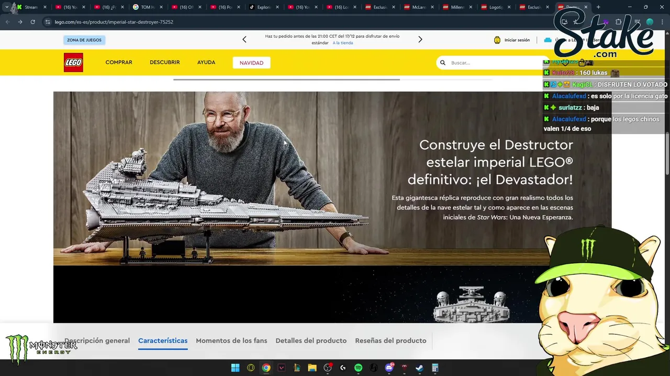
Task: Switch to the McLaren LEGO tab
Action: click(419, 7)
